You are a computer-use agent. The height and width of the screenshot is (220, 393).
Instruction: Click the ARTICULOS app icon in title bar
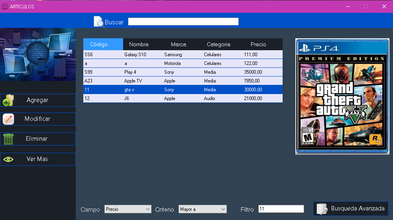pyautogui.click(x=5, y=6)
